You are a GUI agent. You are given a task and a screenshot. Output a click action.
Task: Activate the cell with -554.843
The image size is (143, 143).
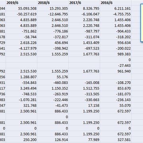[21, 83]
